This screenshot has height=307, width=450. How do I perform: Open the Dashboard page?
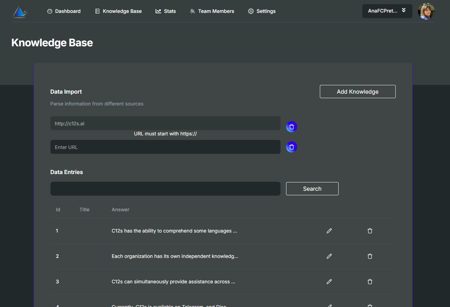point(64,11)
